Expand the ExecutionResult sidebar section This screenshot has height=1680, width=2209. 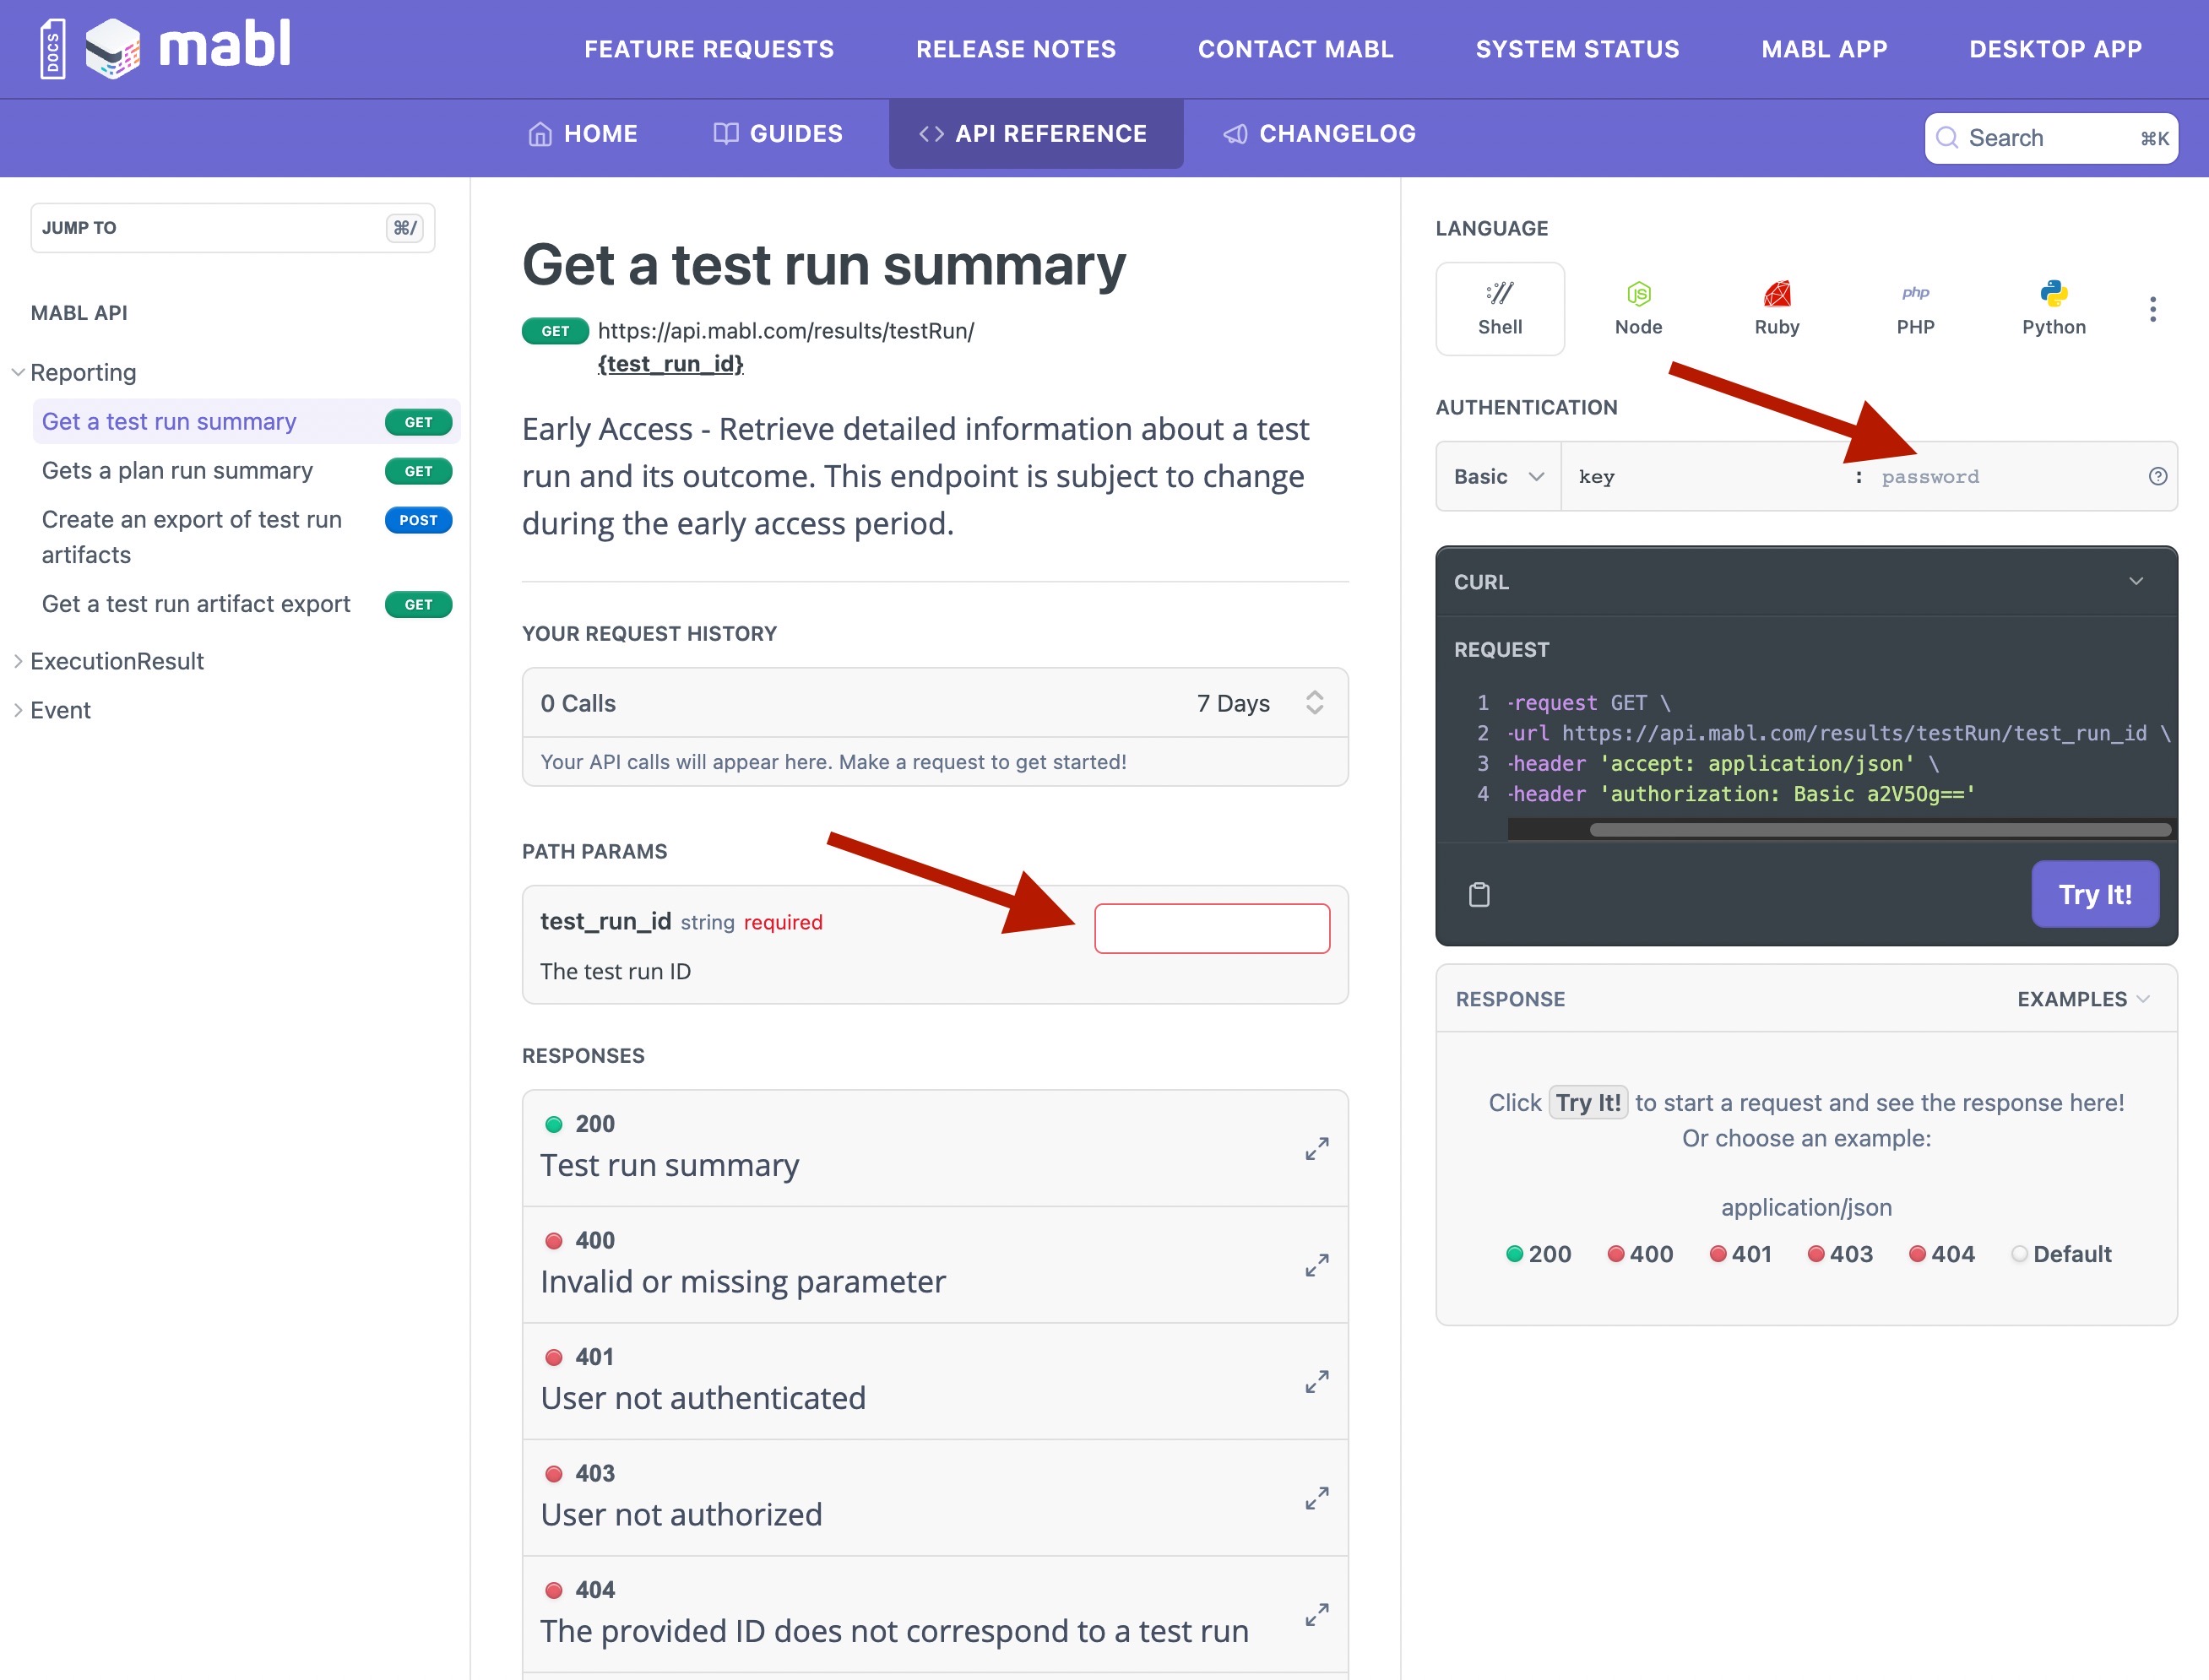pyautogui.click(x=116, y=661)
